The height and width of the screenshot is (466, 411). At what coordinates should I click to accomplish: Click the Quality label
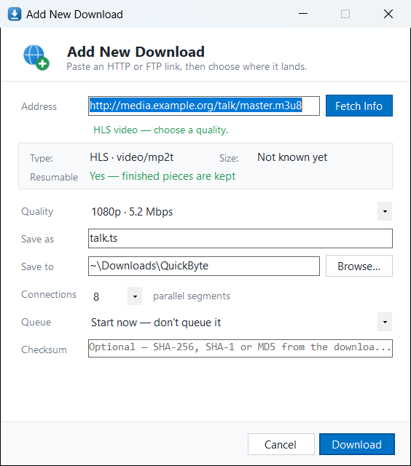pyautogui.click(x=37, y=212)
